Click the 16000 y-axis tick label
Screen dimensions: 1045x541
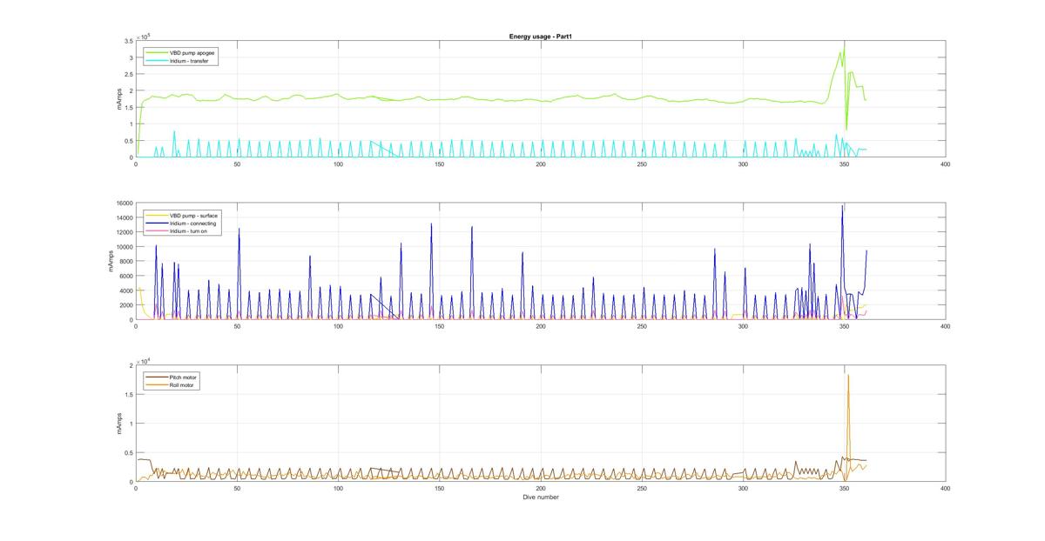124,204
